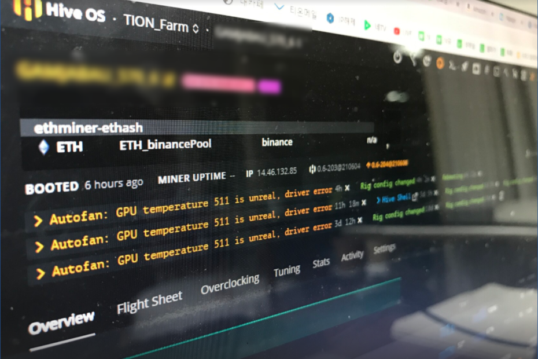The image size is (538, 359).
Task: Click the MINER UPTIME label
Action: [192, 178]
